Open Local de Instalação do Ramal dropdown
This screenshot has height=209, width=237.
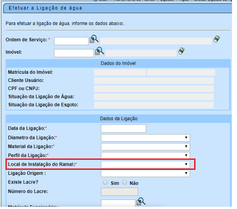click(x=145, y=164)
